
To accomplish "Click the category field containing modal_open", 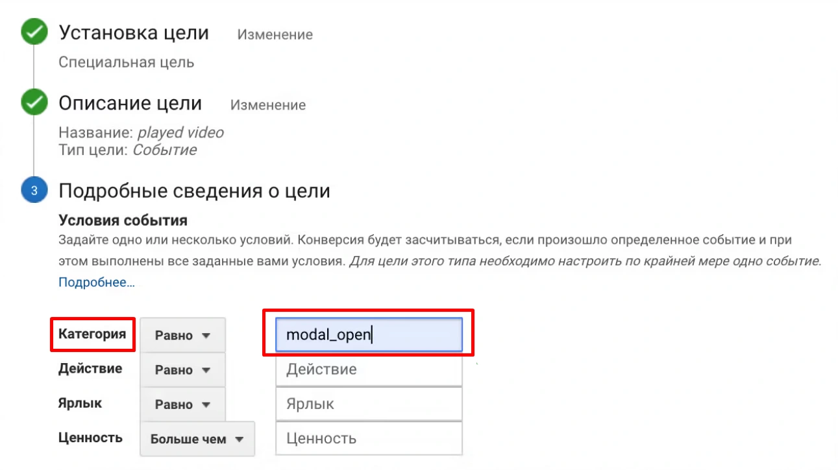I will coord(368,335).
